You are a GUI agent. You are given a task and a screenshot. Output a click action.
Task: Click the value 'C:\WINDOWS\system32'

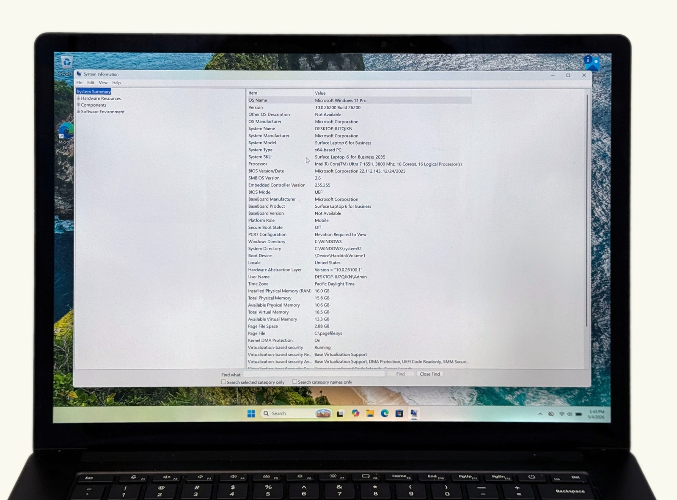click(338, 249)
